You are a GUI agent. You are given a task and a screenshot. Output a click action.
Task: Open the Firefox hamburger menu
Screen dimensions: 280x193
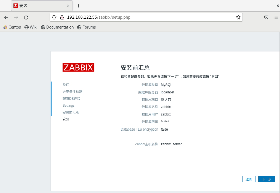coord(276,17)
